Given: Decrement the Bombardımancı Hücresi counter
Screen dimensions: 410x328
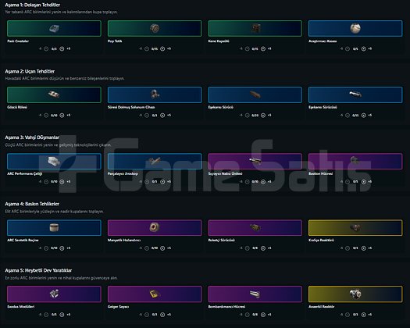Looking at the screenshot, I should pyautogui.click(x=247, y=315).
